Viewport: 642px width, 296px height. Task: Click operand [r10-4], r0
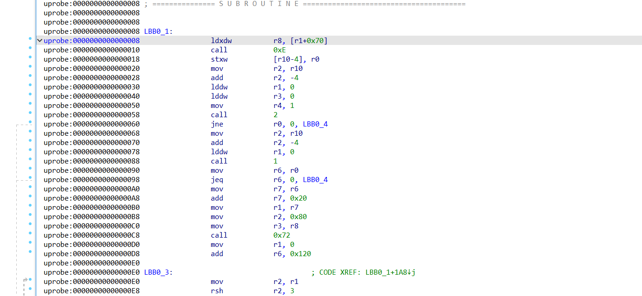click(296, 59)
